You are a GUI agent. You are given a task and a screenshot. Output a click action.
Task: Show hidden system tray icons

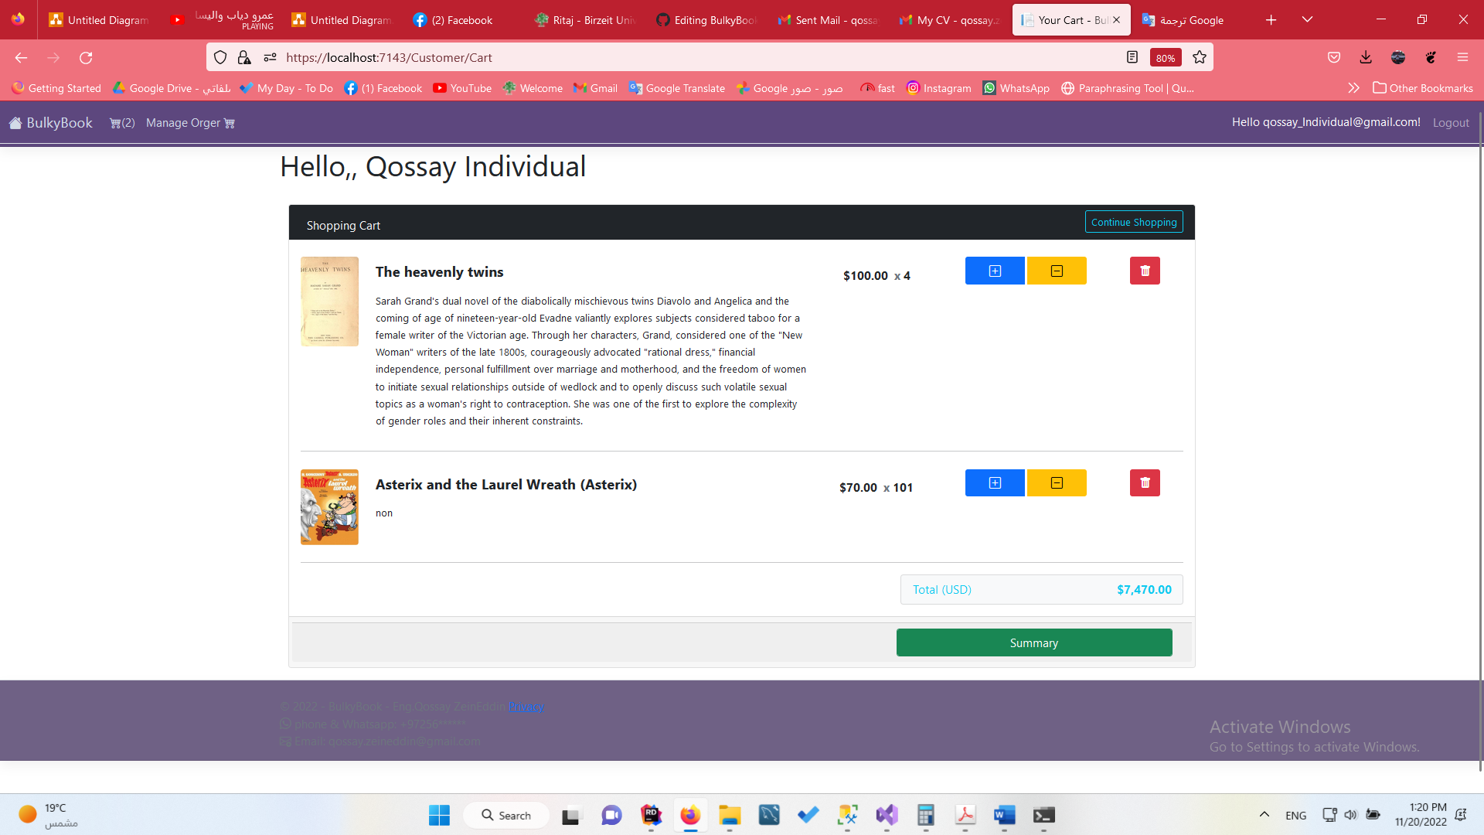click(1264, 815)
